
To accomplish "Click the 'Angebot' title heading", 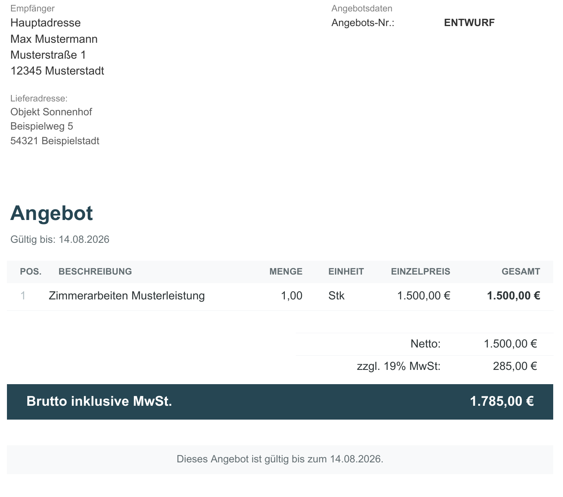I will pyautogui.click(x=51, y=213).
